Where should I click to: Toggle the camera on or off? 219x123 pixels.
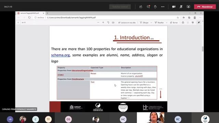[x=174, y=7]
